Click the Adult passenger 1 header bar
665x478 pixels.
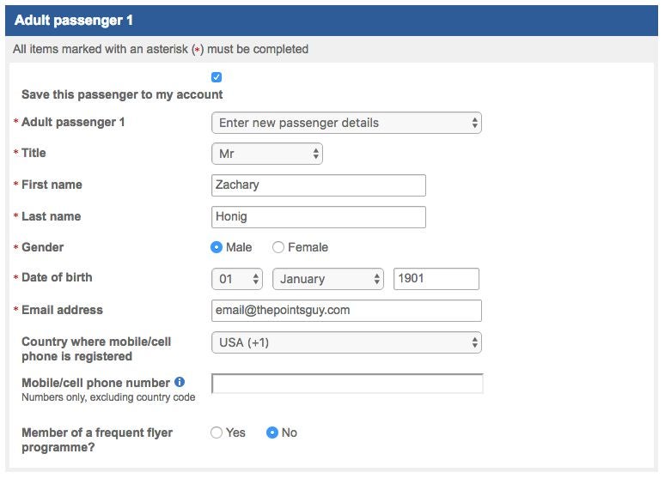[x=332, y=20]
